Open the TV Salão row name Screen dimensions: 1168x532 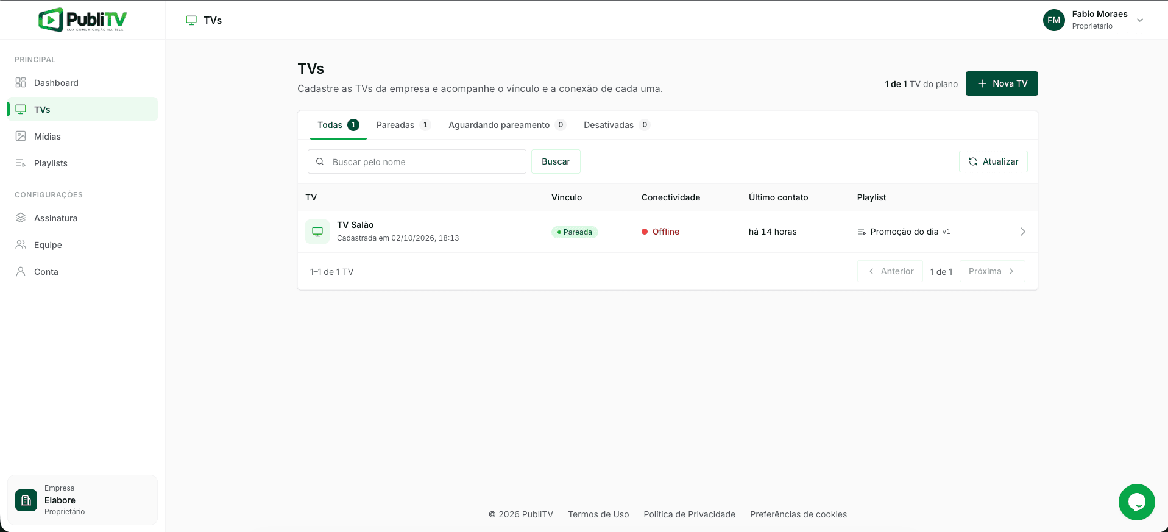355,225
